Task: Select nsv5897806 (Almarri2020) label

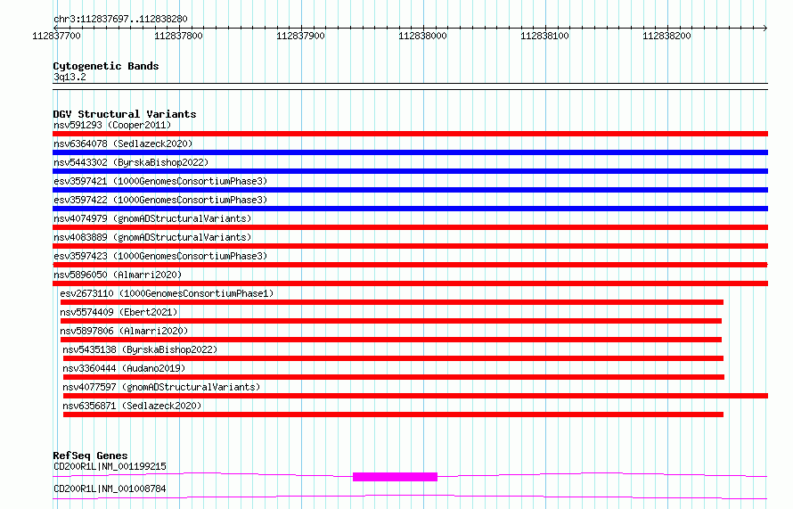Action: [x=123, y=331]
